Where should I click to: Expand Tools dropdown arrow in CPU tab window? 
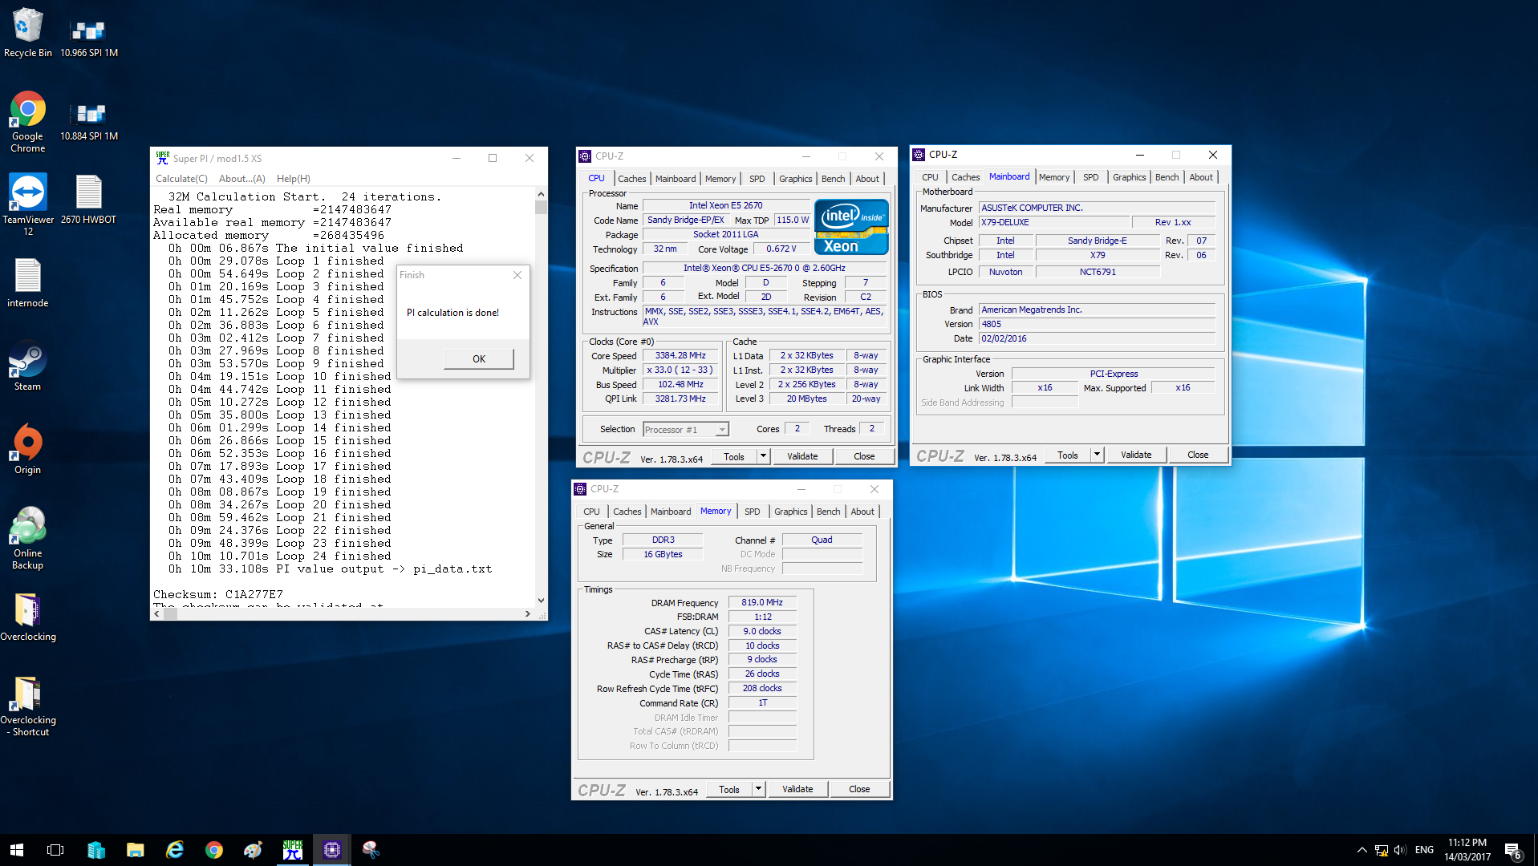click(x=763, y=456)
